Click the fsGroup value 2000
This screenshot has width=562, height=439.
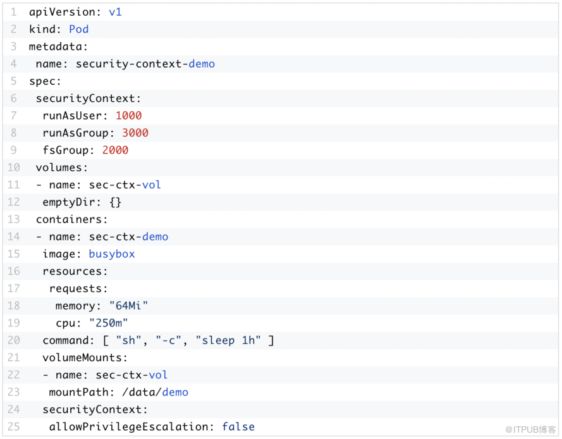[x=115, y=150]
